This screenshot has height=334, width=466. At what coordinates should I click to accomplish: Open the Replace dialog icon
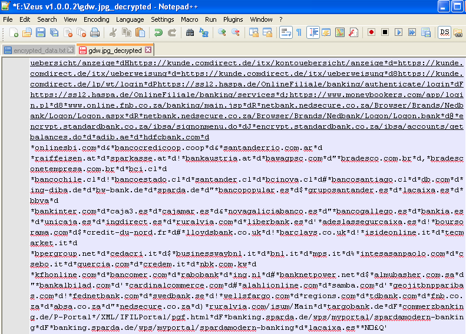(204, 32)
